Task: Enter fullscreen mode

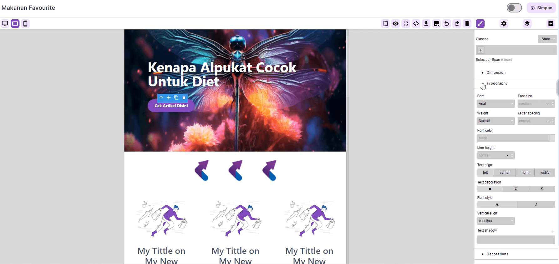Action: (406, 23)
